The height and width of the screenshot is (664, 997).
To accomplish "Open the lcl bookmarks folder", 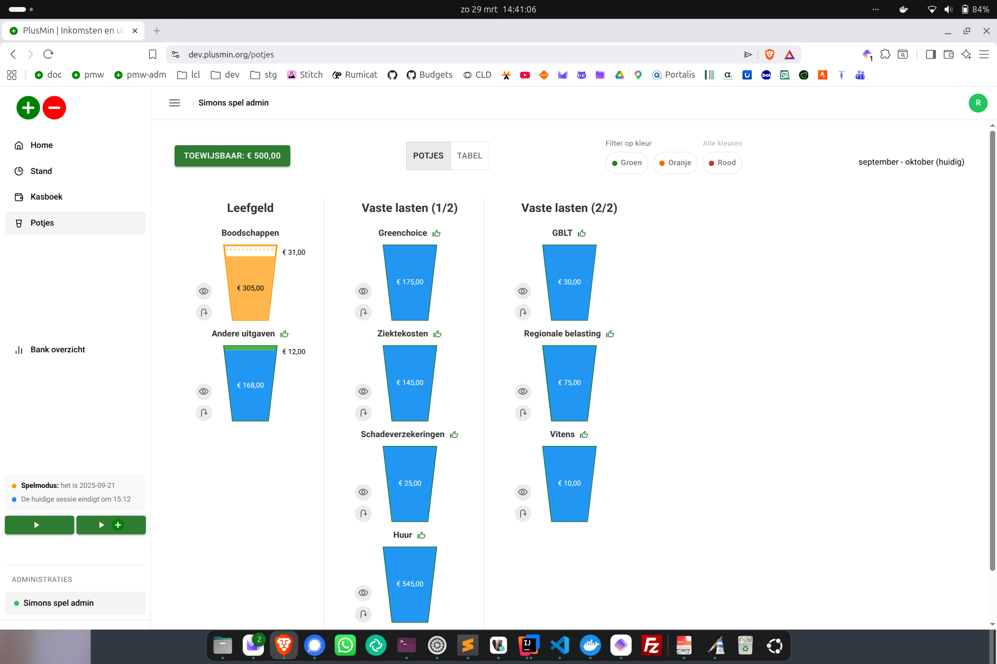I will [x=189, y=75].
